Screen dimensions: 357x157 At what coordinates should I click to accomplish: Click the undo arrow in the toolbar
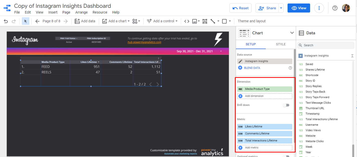(6, 21)
